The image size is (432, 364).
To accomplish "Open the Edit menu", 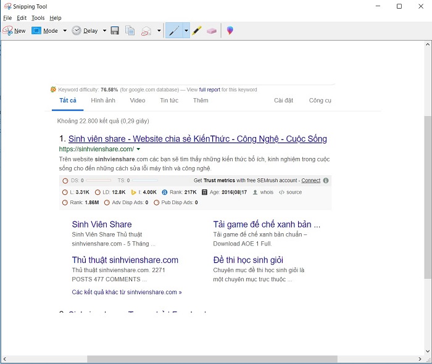I will click(x=22, y=18).
